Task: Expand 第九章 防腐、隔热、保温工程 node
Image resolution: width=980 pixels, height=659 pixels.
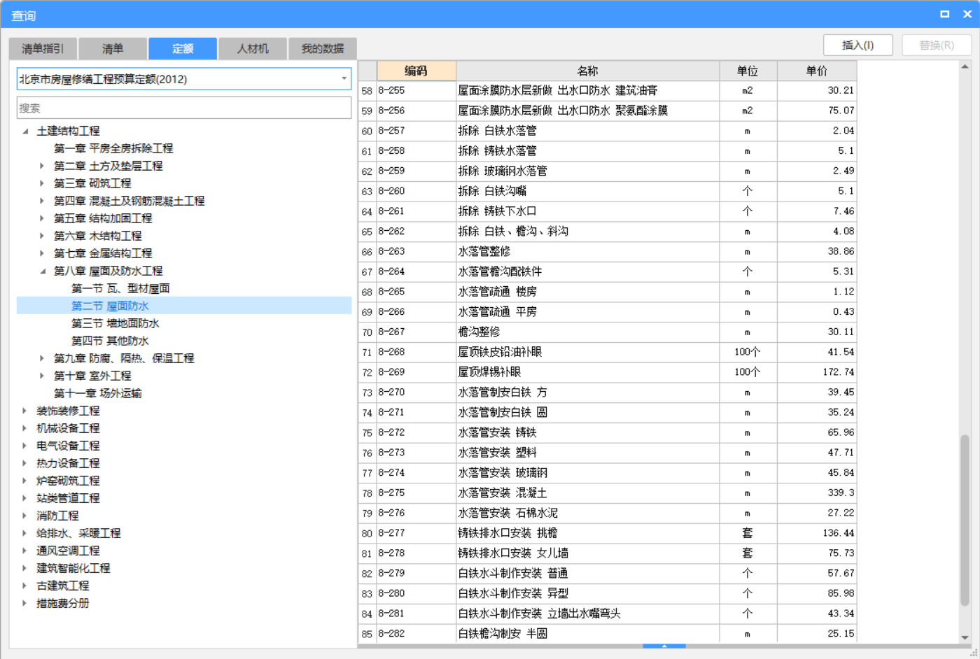Action: [x=42, y=358]
